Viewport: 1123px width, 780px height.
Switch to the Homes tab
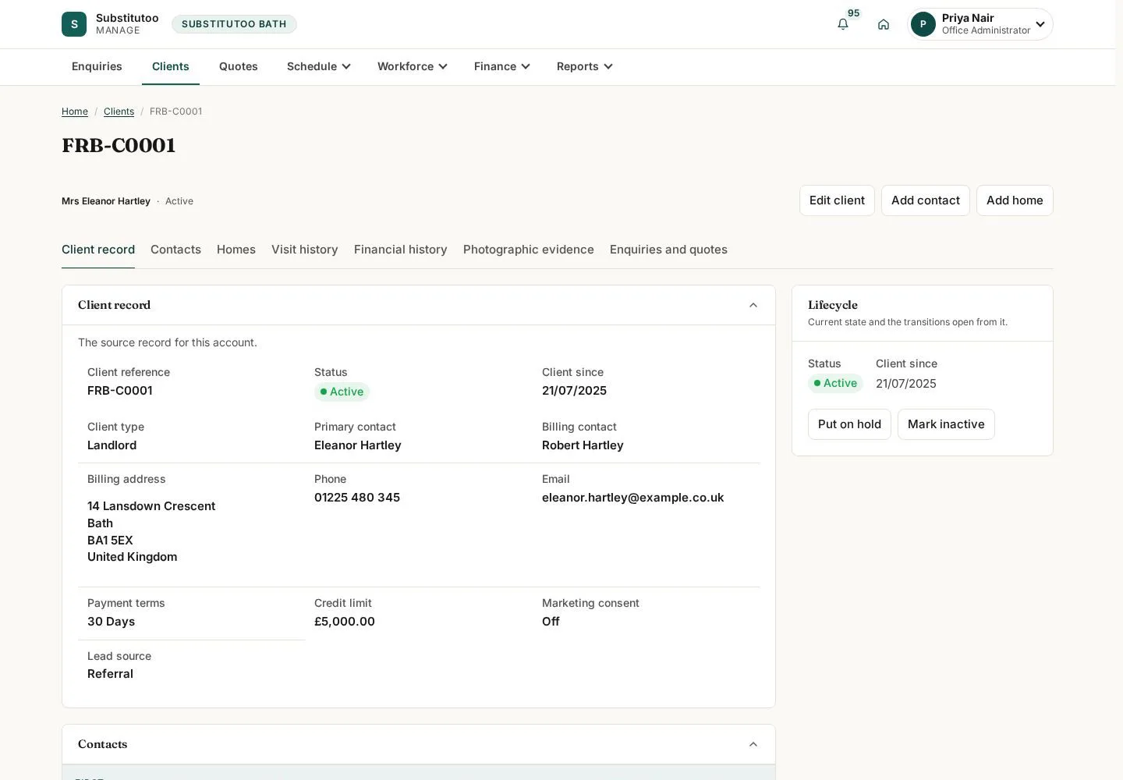click(236, 250)
